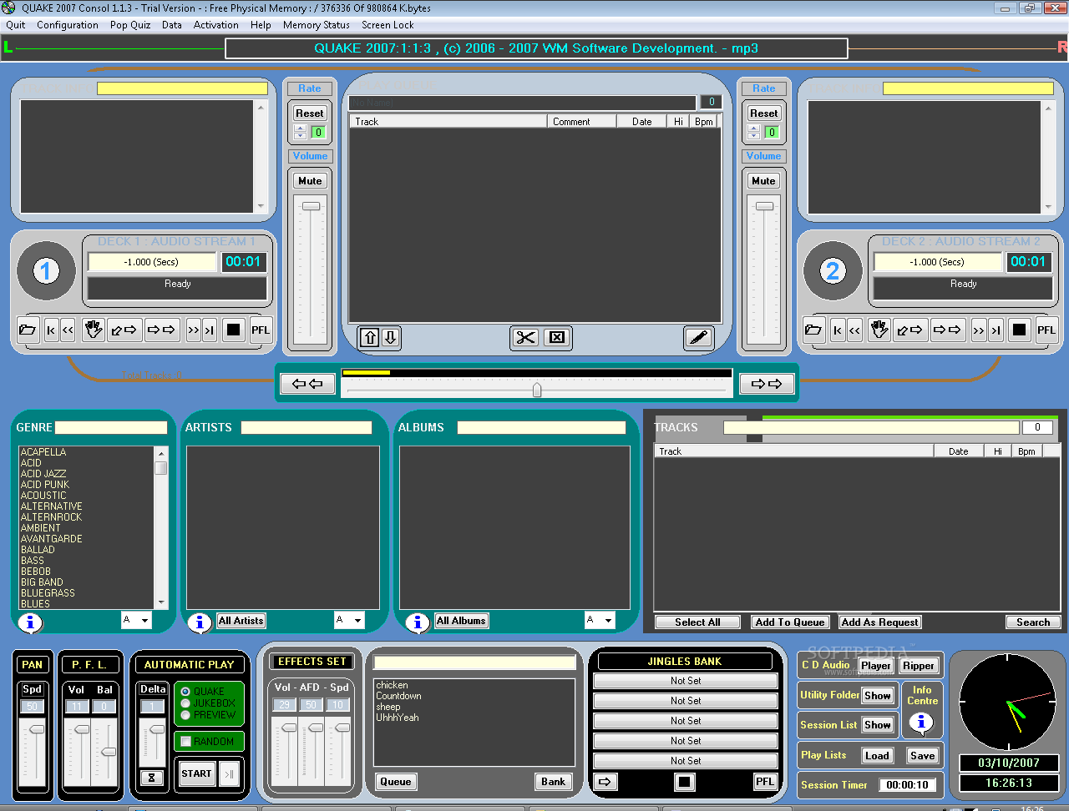This screenshot has height=811, width=1069.
Task: Open the Screen Lock menu
Action: coord(388,25)
